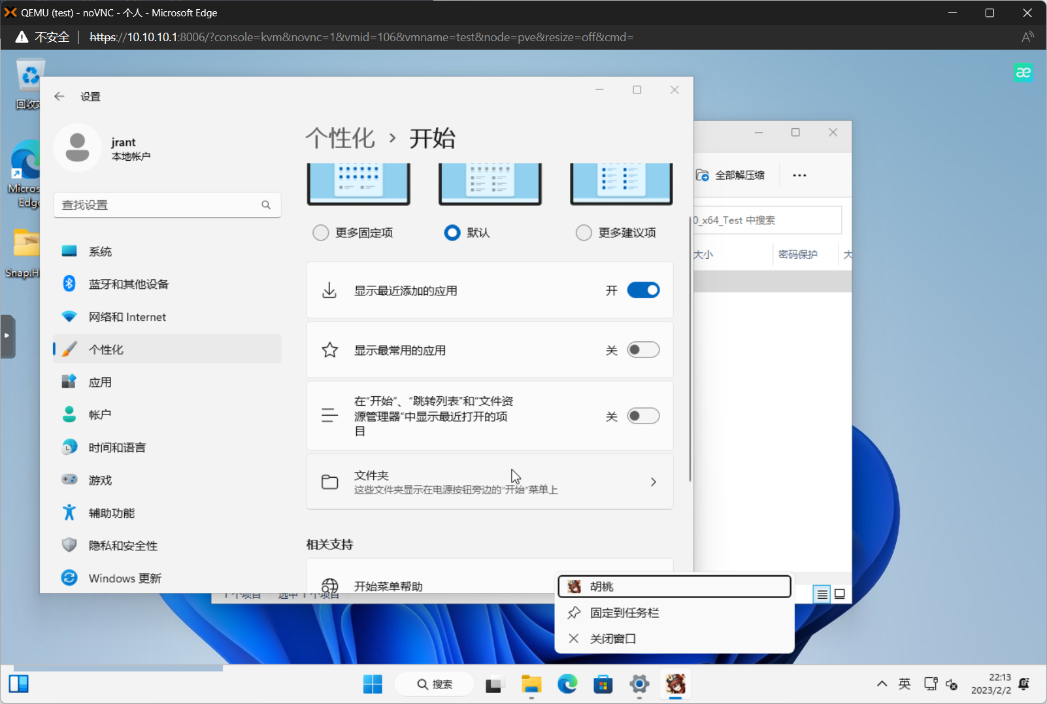Click the 全部解压缩 button
Viewport: 1047px width, 704px height.
(732, 175)
